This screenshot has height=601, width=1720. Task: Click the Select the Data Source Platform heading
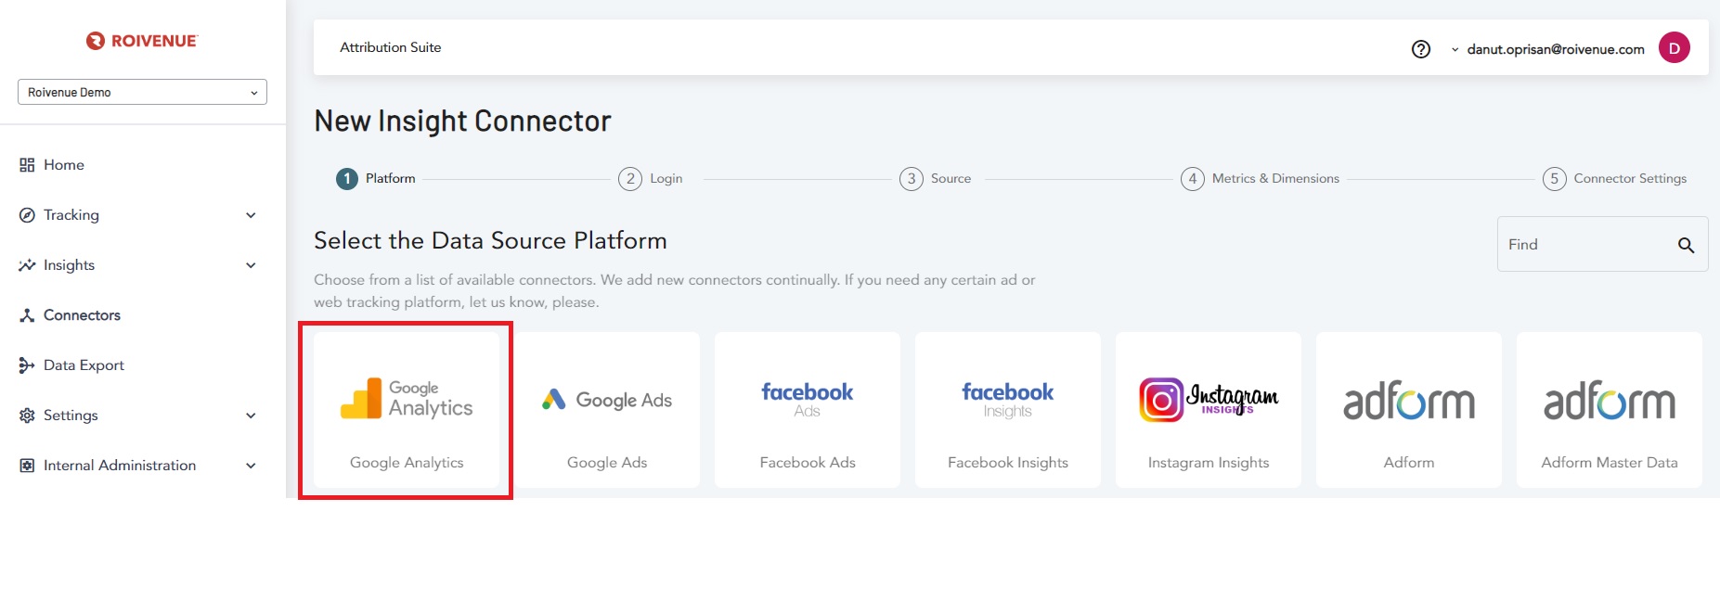pyautogui.click(x=490, y=240)
